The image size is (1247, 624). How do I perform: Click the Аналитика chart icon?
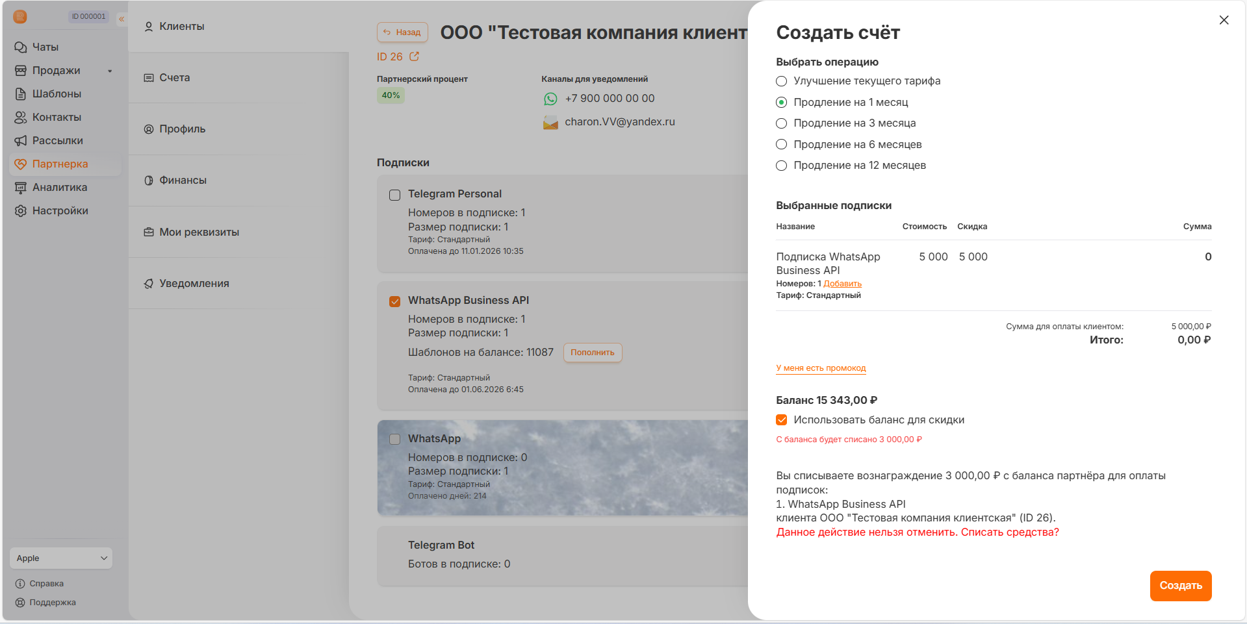pos(21,188)
